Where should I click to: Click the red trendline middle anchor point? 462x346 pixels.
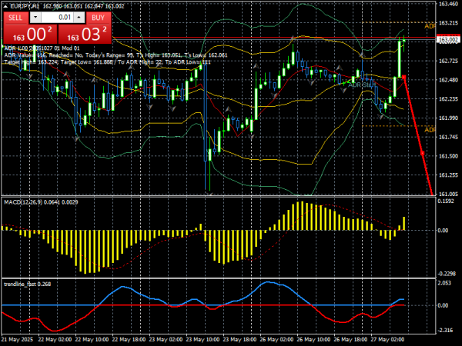pos(422,153)
